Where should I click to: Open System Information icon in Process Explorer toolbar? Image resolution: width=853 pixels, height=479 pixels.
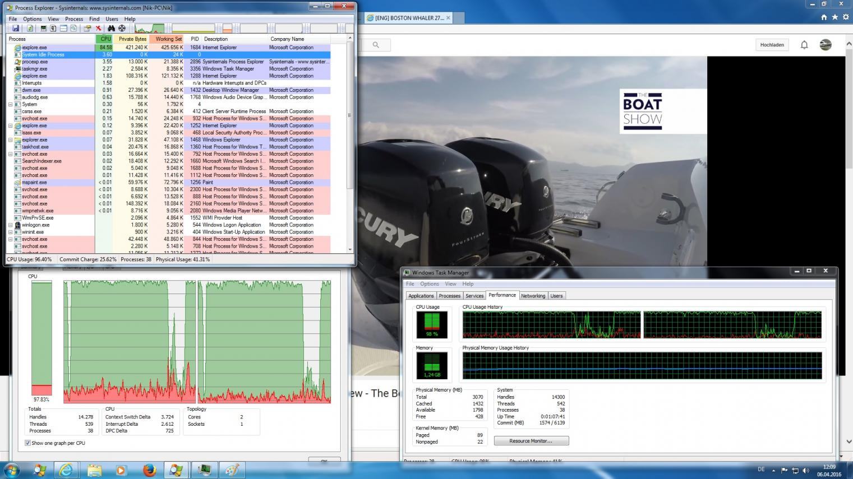pyautogui.click(x=43, y=28)
